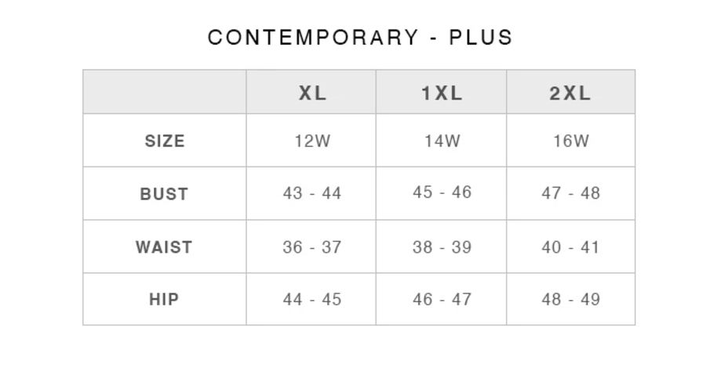This screenshot has width=706, height=369.
Task: Select the 16W size cell
Action: [570, 141]
